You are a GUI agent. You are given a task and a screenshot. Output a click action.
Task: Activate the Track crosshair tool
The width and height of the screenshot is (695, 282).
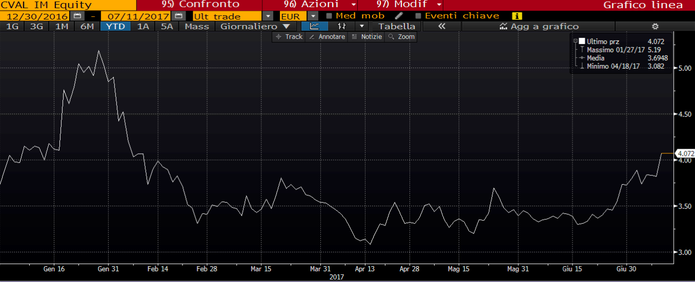pos(290,37)
